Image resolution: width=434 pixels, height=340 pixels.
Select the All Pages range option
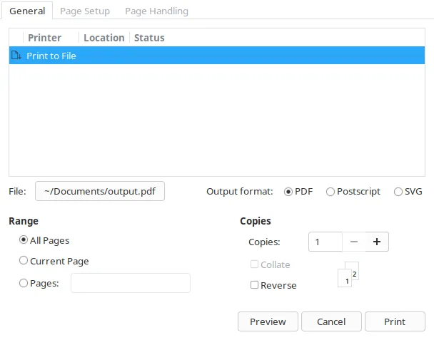click(24, 240)
